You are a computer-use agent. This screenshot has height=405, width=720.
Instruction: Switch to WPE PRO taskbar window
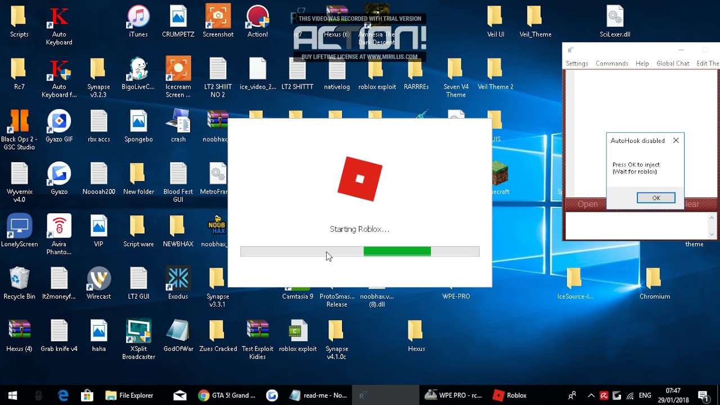[x=453, y=395]
